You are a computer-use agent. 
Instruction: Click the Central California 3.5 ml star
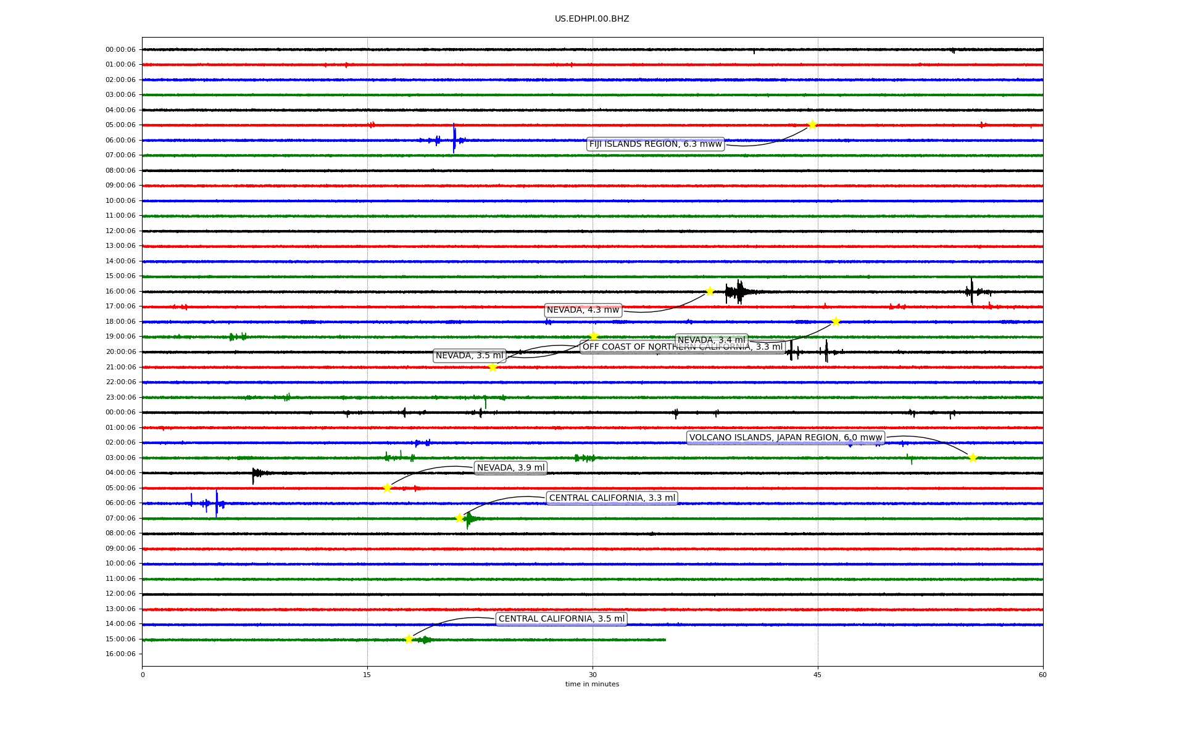tap(409, 639)
